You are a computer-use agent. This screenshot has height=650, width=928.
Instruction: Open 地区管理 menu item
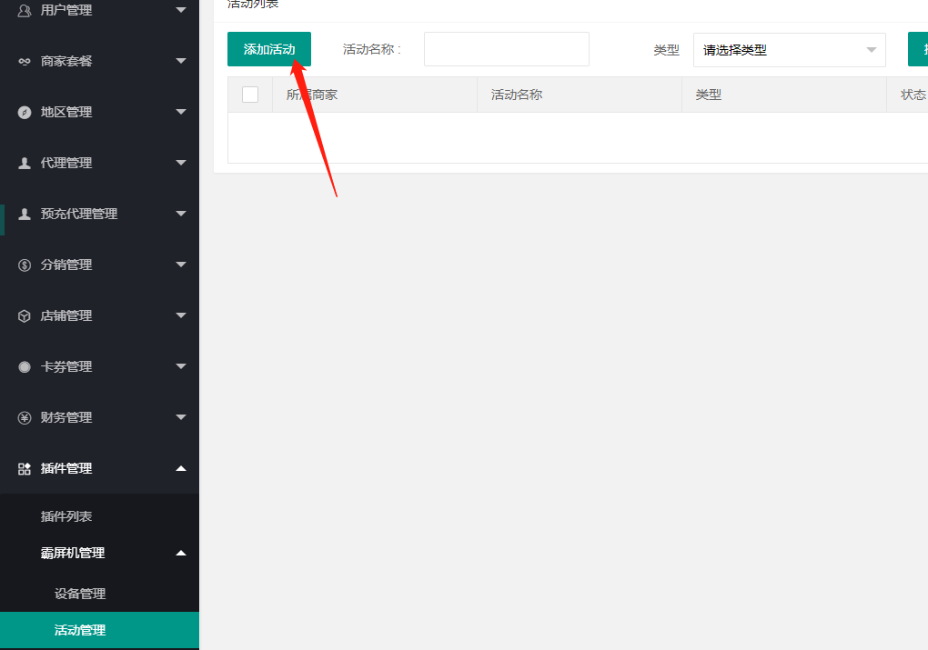tap(99, 112)
